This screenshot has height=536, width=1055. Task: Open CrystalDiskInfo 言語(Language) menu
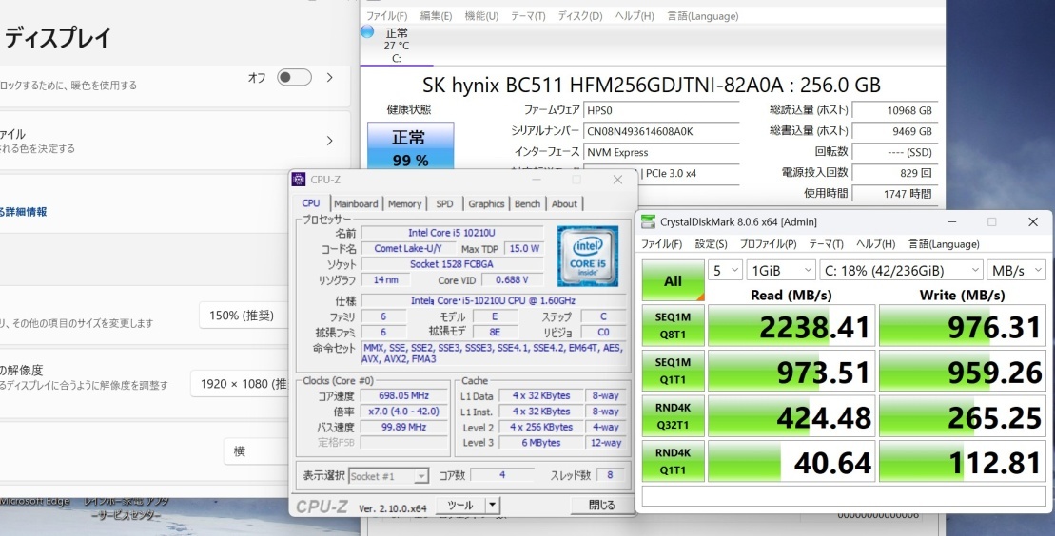click(703, 16)
